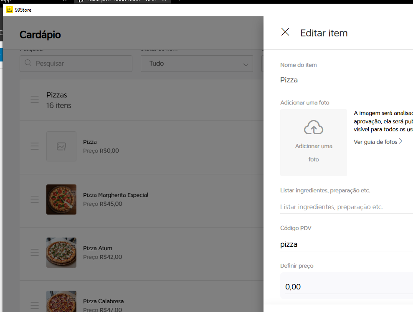Click the search magnifier icon
The height and width of the screenshot is (312, 413).
tap(28, 63)
